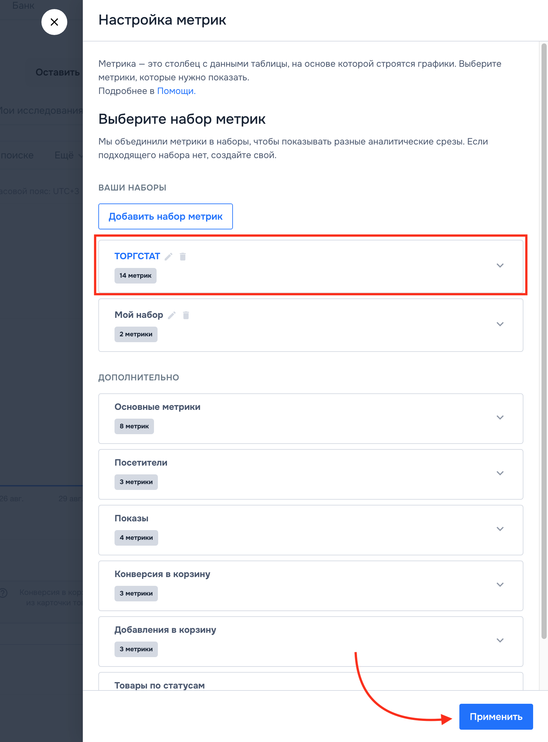Expand the ТОРГСТАТ set chevron
This screenshot has height=742, width=548.
coord(500,265)
